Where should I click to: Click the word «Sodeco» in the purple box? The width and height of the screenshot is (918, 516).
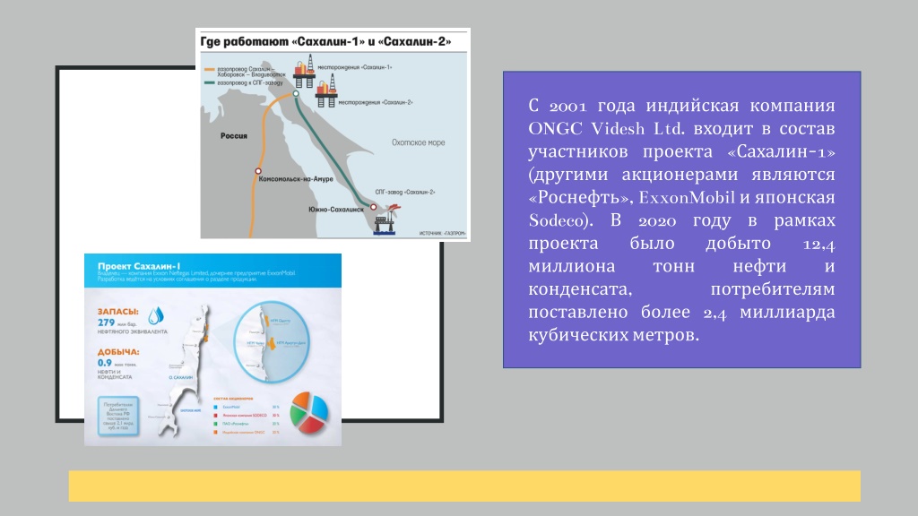coord(556,220)
